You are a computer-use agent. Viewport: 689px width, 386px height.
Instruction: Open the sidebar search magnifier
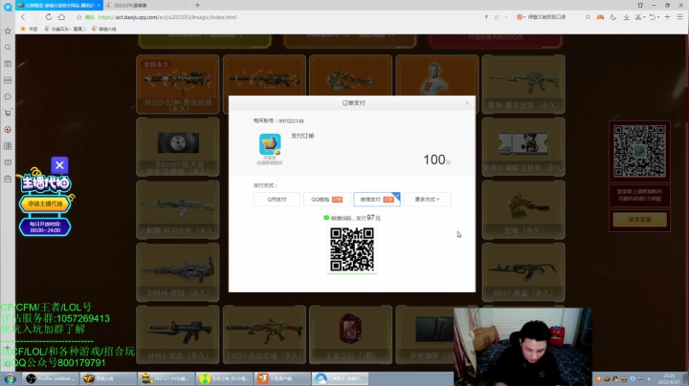click(8, 48)
